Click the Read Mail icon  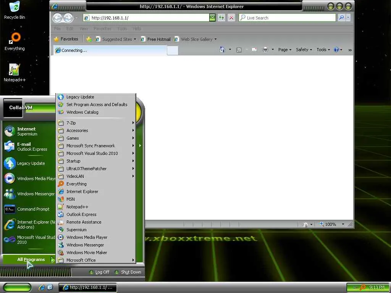coord(254,50)
